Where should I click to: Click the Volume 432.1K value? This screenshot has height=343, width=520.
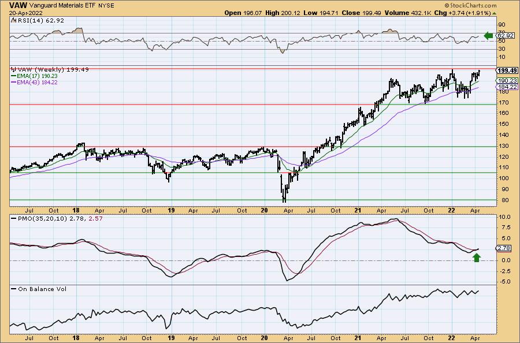408,13
